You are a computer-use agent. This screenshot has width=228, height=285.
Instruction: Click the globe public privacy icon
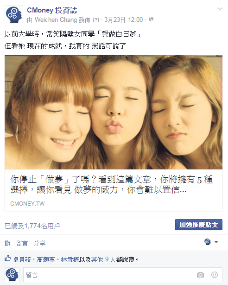click(x=151, y=19)
